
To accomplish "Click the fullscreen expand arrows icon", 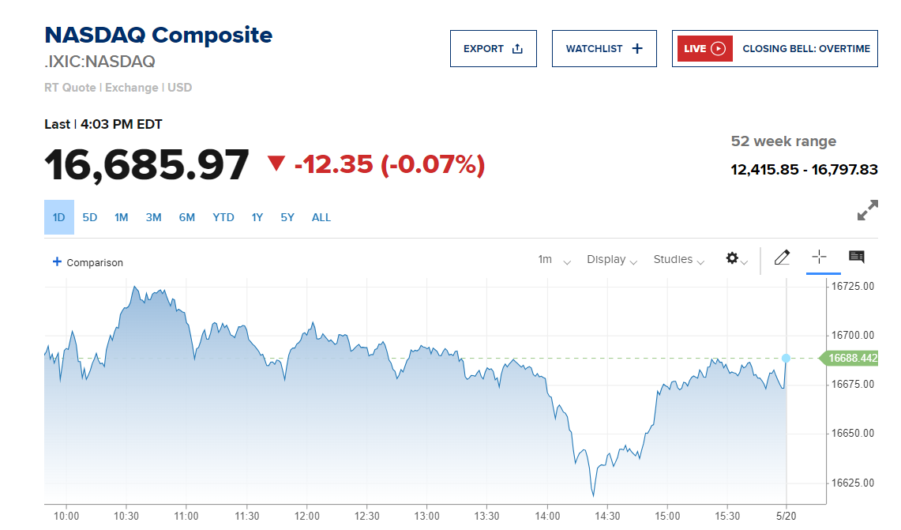I will (x=867, y=211).
